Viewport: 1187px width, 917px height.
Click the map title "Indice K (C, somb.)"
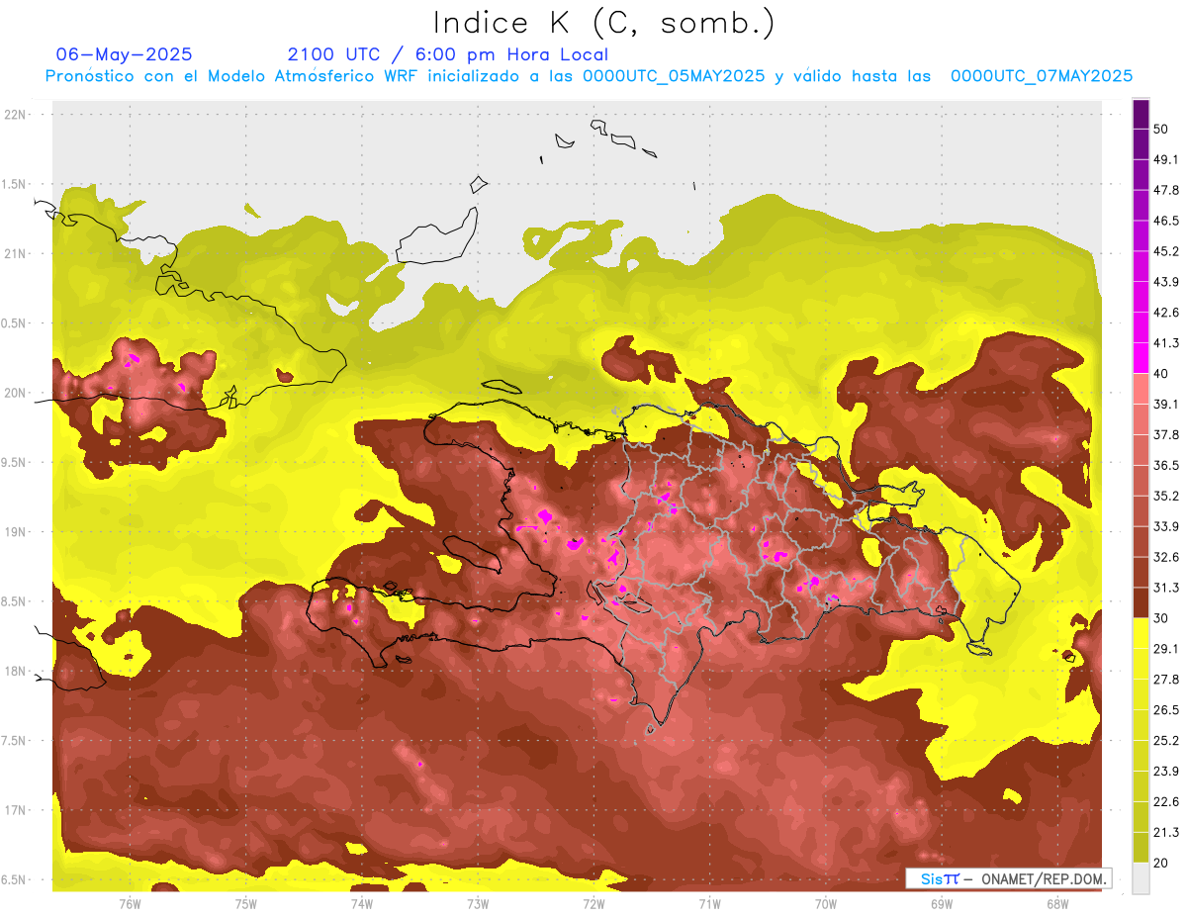603,23
